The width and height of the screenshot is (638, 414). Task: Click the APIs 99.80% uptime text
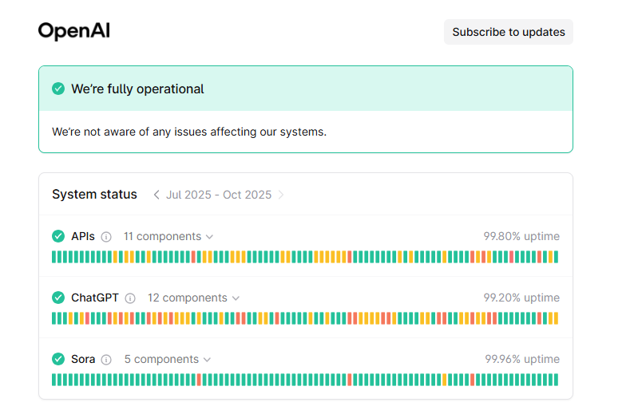click(521, 236)
